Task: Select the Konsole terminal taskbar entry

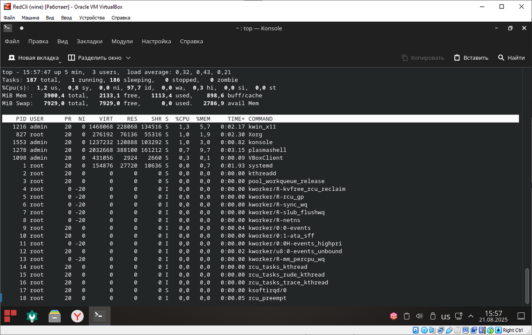Action: click(x=100, y=316)
